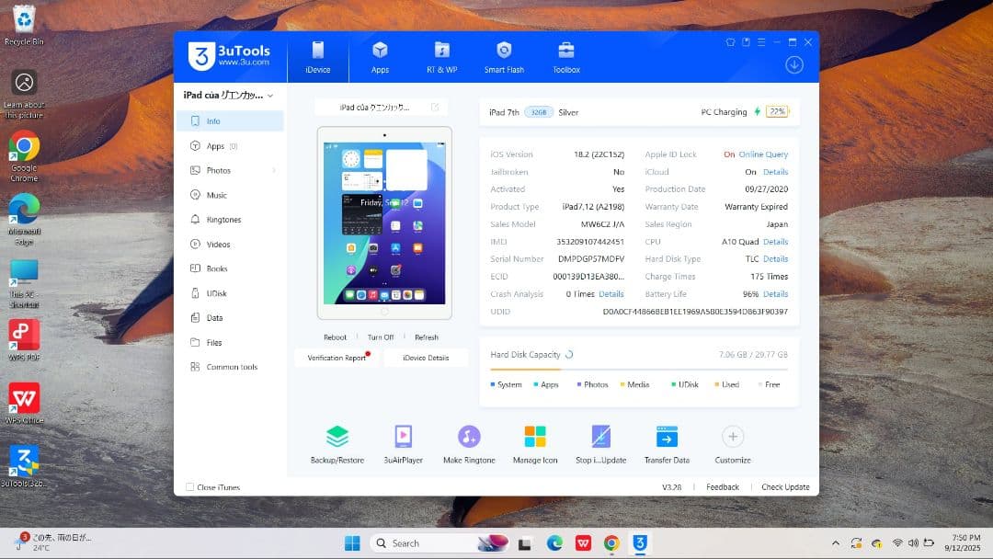Toggle the System segment in capacity legend

click(505, 384)
